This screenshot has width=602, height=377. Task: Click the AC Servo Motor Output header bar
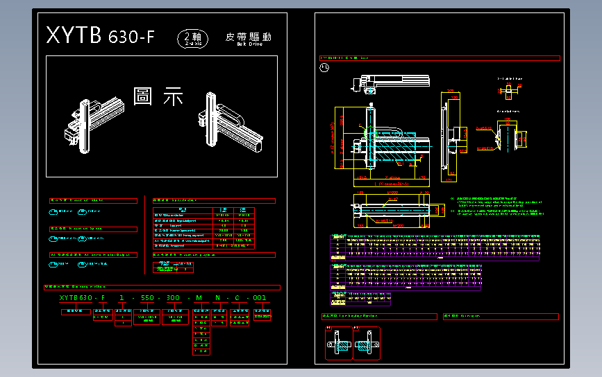pos(93,255)
